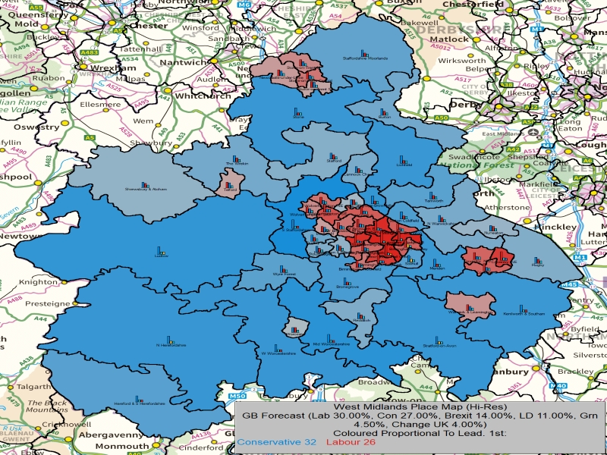The image size is (607, 455).
Task: Click the Telford constituency bar chart
Action: click(x=230, y=185)
